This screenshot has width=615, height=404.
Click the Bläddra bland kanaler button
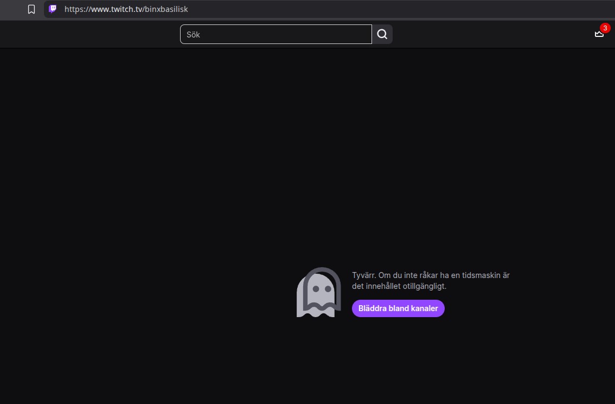click(398, 308)
